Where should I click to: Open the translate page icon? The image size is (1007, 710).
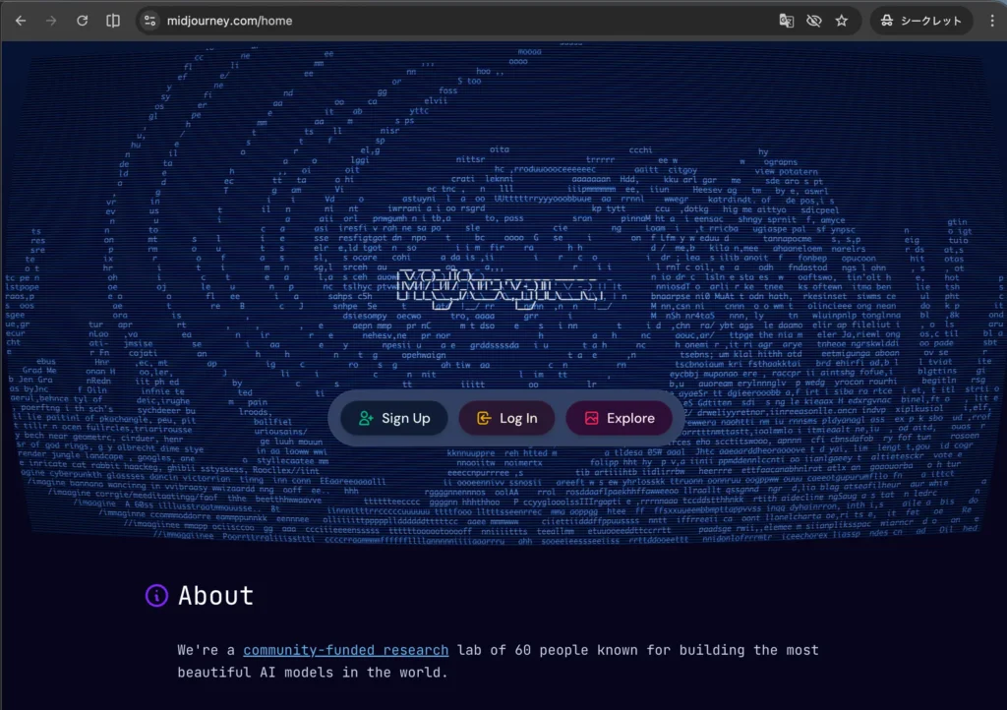coord(786,21)
